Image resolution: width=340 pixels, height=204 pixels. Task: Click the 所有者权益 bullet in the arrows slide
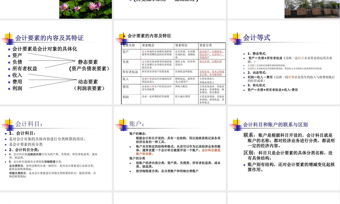(25, 69)
